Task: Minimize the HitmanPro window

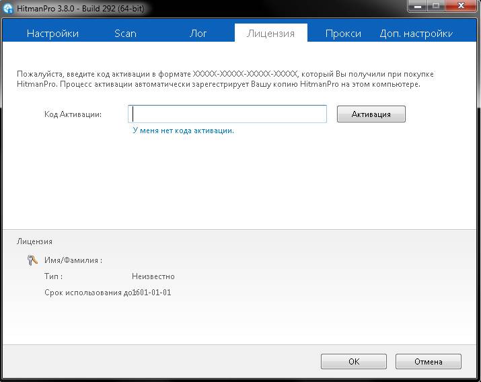Action: (418, 5)
